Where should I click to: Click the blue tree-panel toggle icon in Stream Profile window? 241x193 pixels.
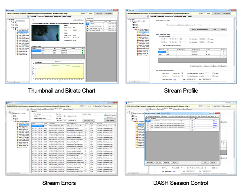tap(148, 17)
